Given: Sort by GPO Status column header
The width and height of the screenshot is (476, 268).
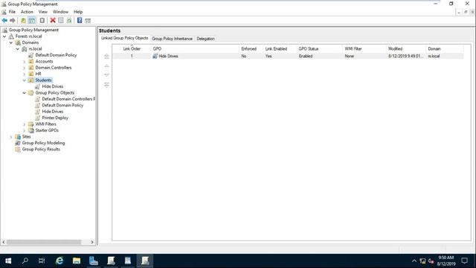Looking at the screenshot, I should point(319,48).
